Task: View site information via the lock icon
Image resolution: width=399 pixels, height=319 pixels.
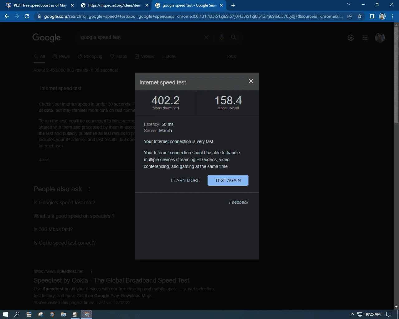Action: click(x=39, y=16)
